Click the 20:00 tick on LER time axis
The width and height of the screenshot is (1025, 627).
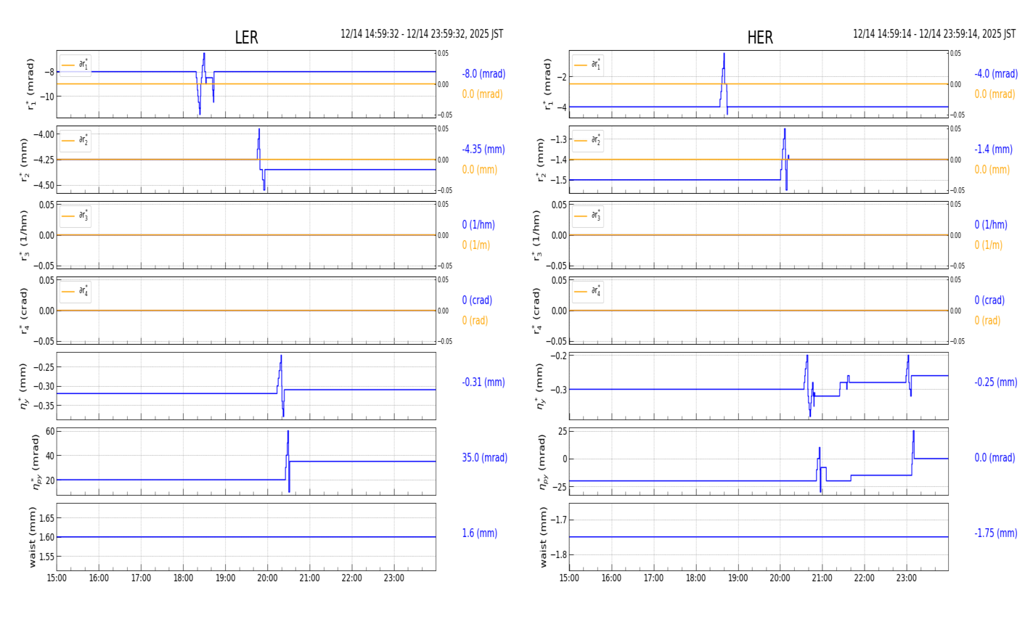[x=267, y=578]
